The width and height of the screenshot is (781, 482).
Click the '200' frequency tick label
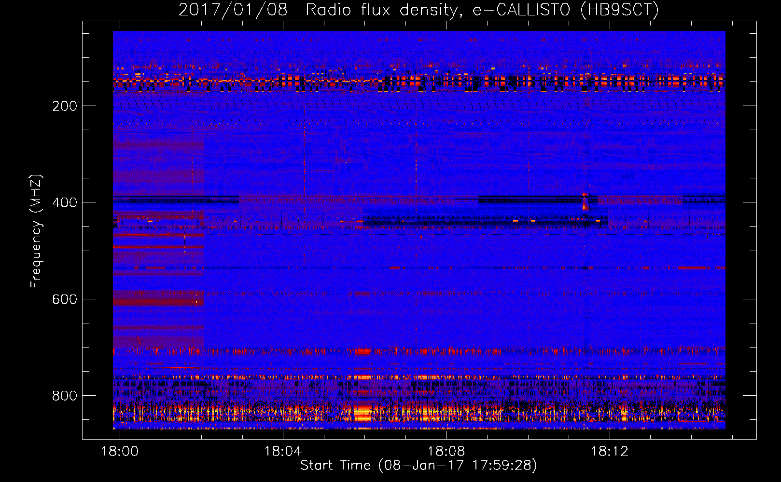pyautogui.click(x=65, y=106)
